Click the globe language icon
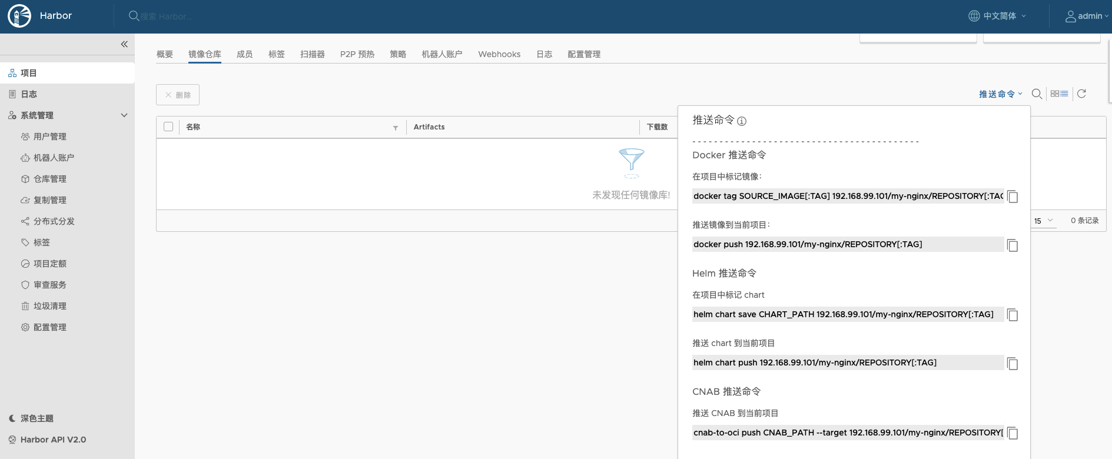1112x459 pixels. click(x=974, y=16)
